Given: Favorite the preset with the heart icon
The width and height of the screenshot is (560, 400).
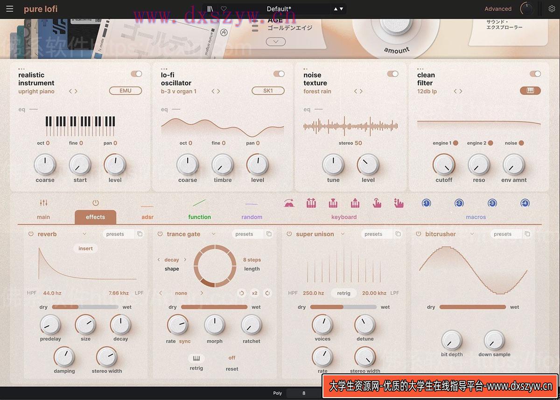Looking at the screenshot, I should tap(224, 9).
